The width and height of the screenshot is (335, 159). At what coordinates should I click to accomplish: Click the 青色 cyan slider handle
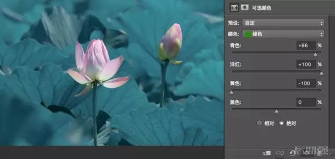[315, 55]
